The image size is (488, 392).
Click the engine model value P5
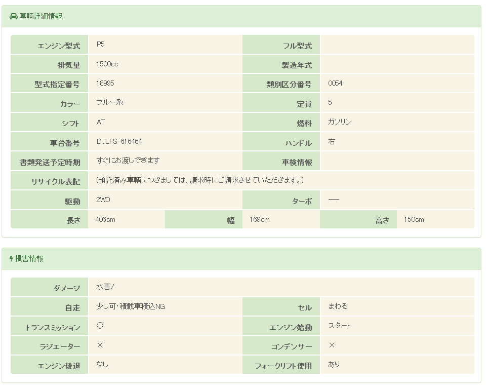100,45
